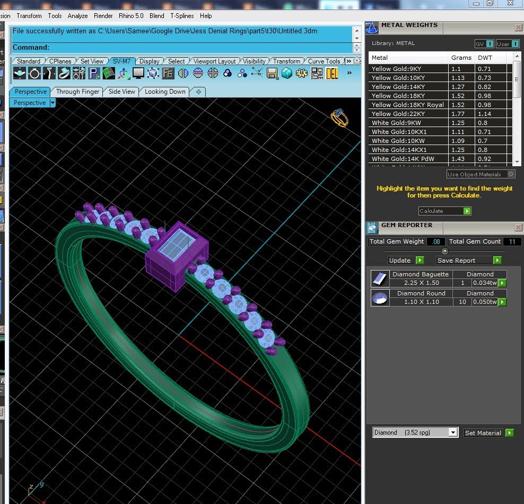Image resolution: width=524 pixels, height=504 pixels.
Task: Close the Gem Reporter panel
Action: tap(518, 228)
